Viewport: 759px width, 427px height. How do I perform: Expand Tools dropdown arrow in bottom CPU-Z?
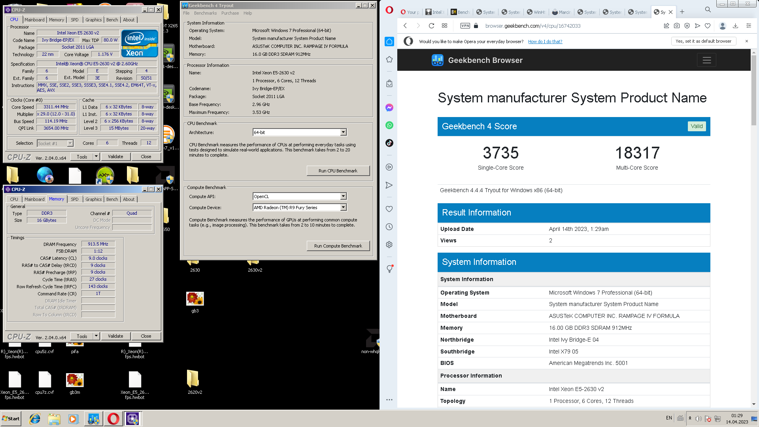point(96,336)
